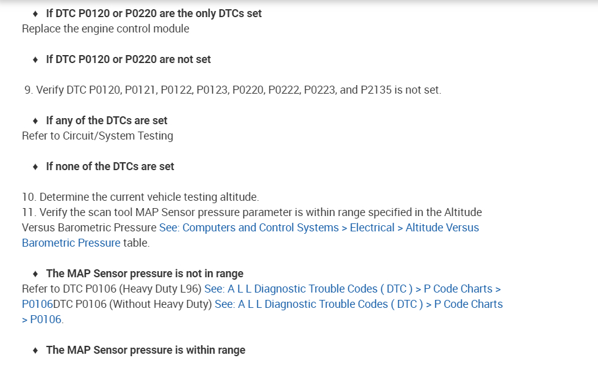The width and height of the screenshot is (598, 366).
Task: Open the P0106 link for Heavy Duty L96
Action: pyautogui.click(x=353, y=289)
